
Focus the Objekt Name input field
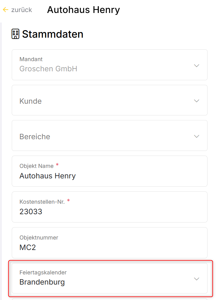(109, 176)
